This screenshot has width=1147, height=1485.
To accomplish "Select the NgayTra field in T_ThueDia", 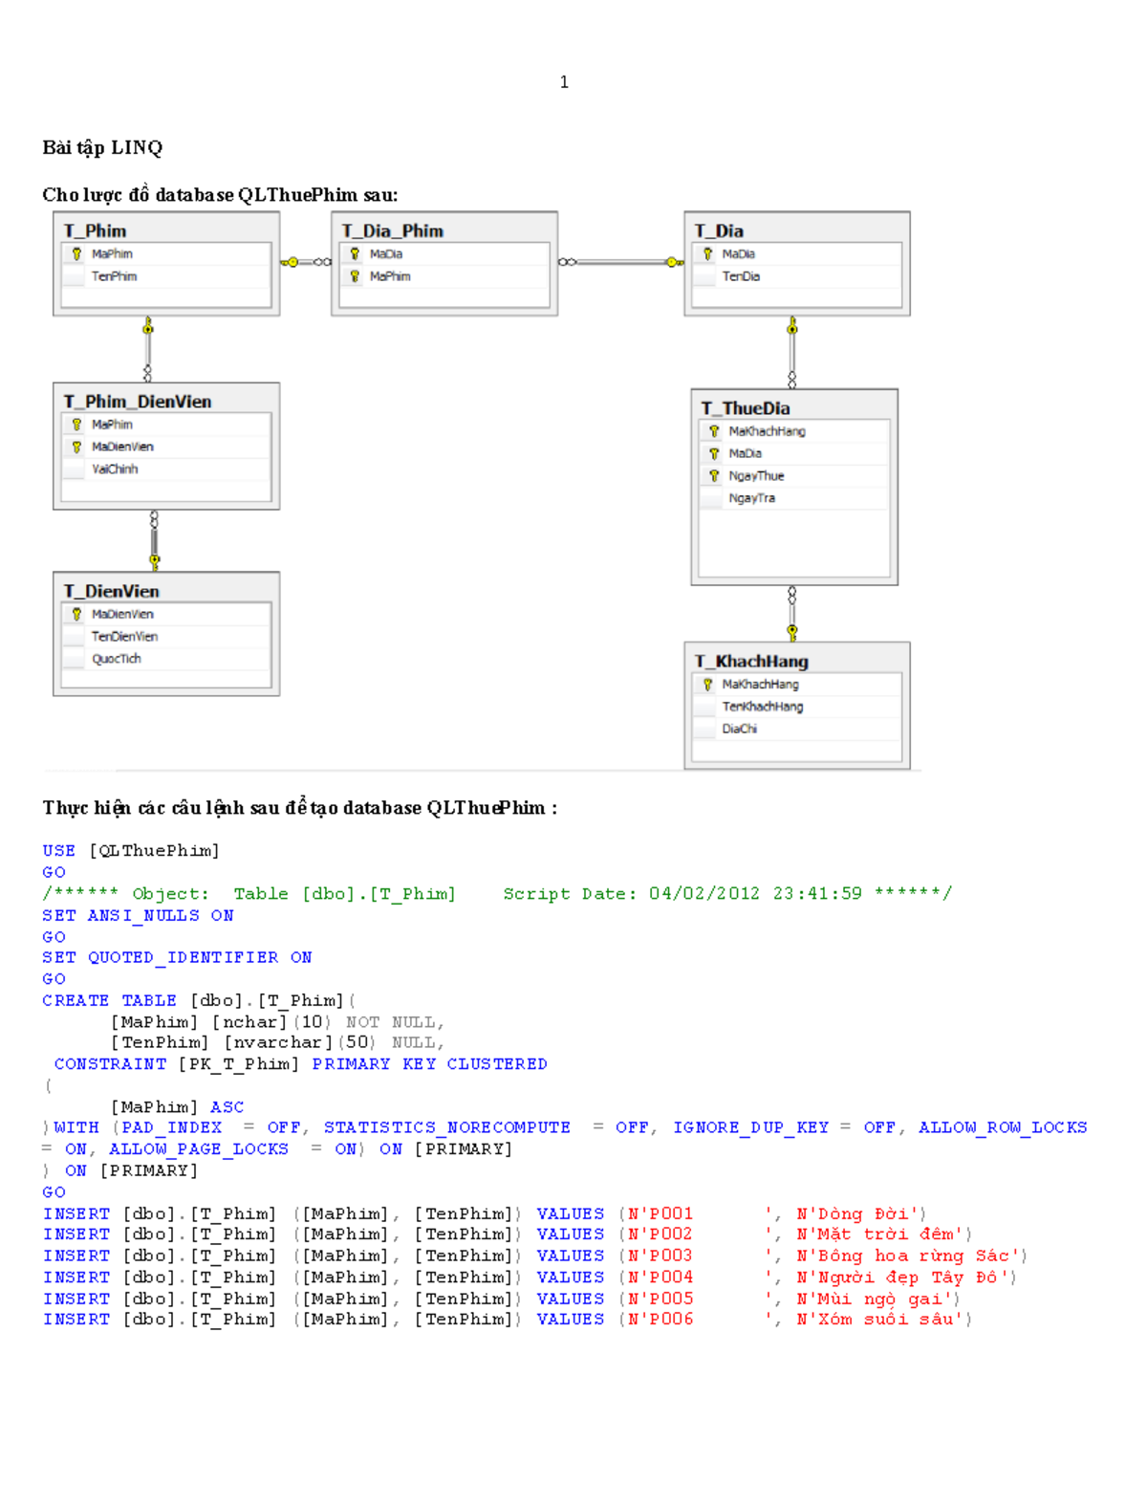I will (750, 498).
